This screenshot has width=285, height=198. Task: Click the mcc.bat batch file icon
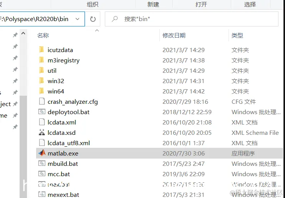[x=42, y=173]
